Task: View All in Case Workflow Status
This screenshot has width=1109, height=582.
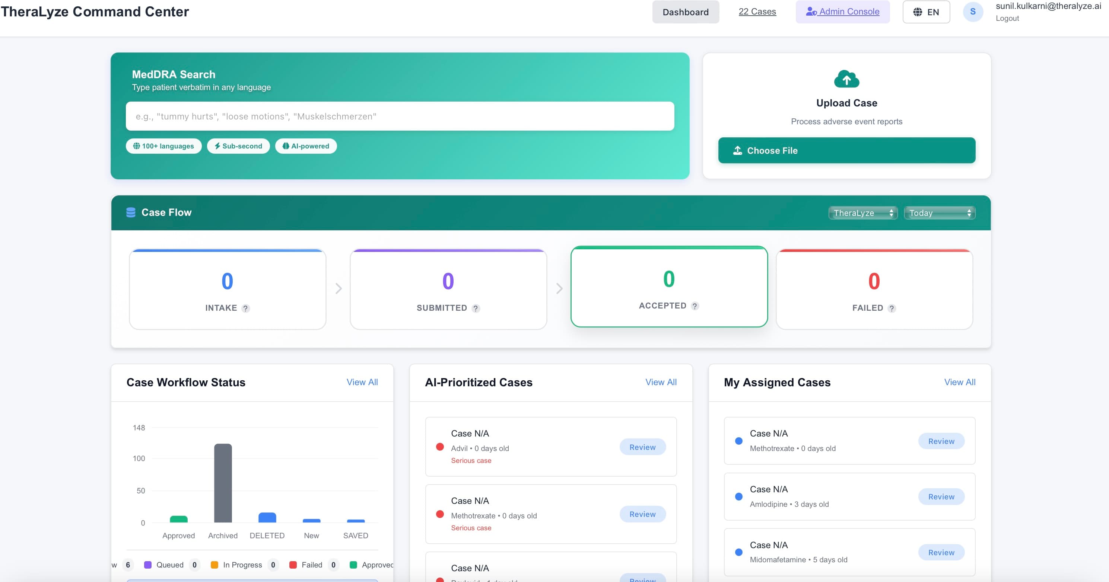Action: point(362,382)
